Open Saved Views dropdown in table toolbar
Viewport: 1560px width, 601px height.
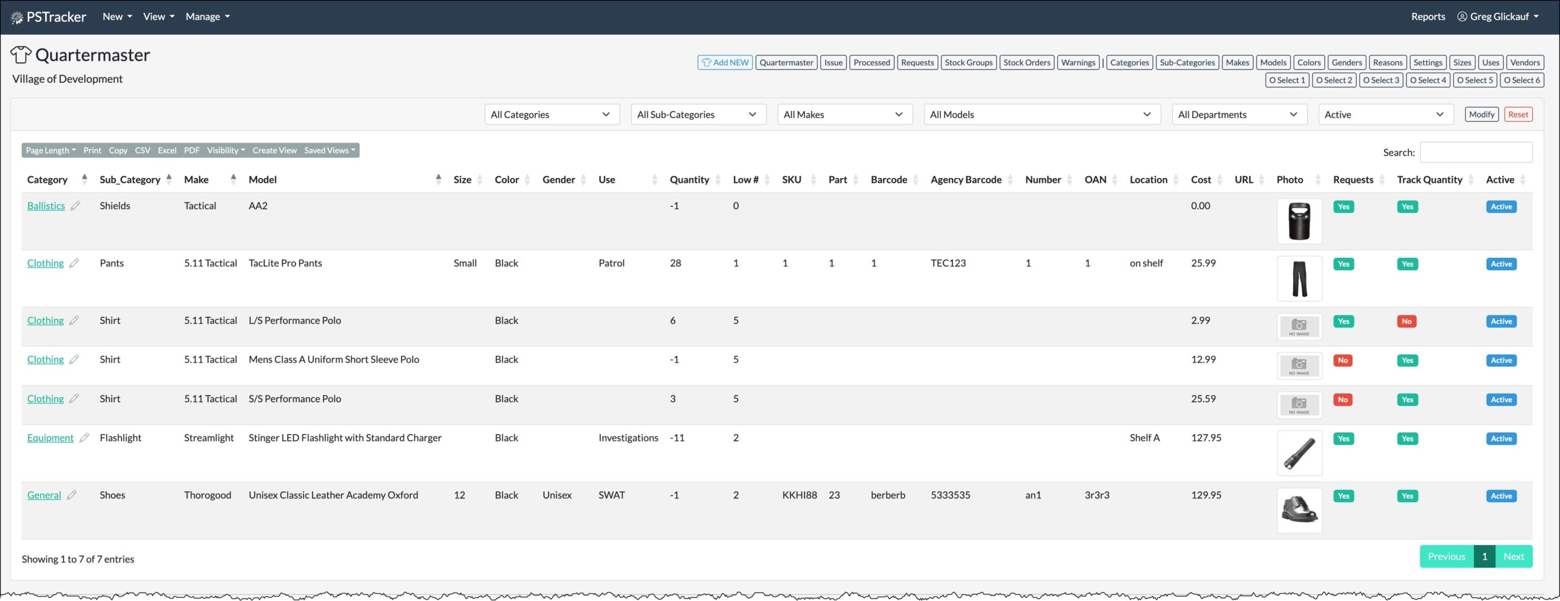coord(330,151)
